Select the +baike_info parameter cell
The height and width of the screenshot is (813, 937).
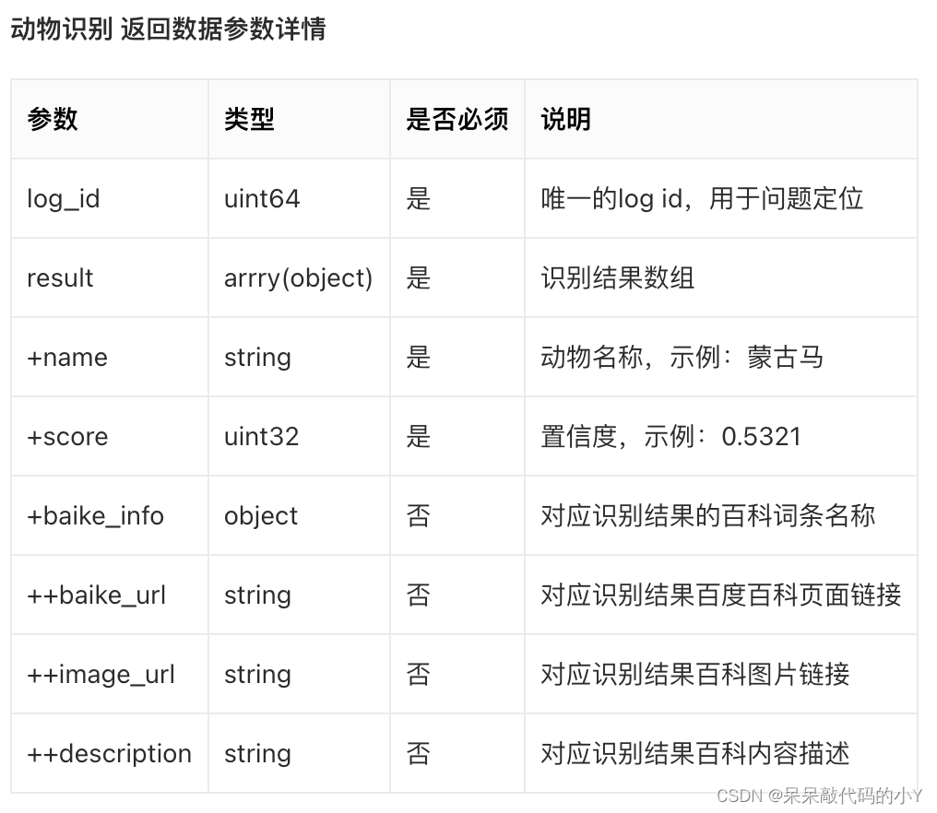95,515
